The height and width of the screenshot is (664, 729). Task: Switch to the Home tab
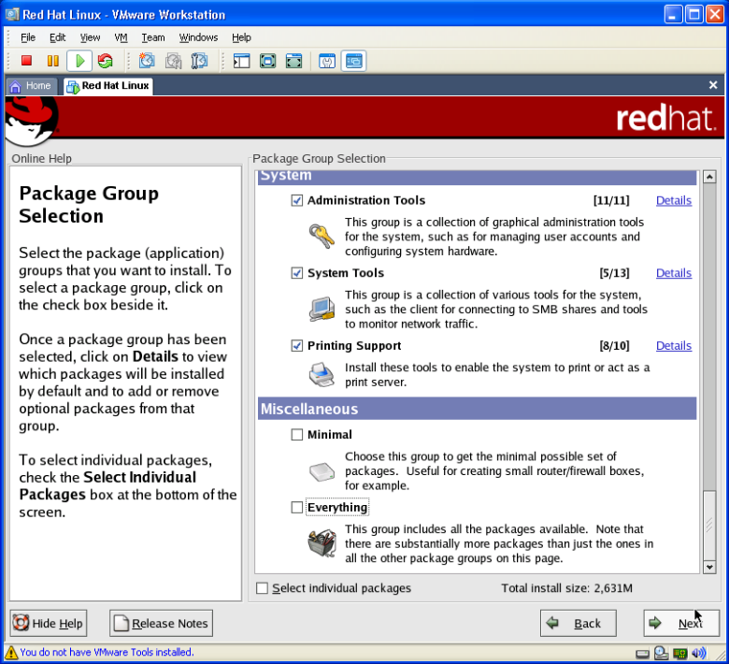pos(30,86)
